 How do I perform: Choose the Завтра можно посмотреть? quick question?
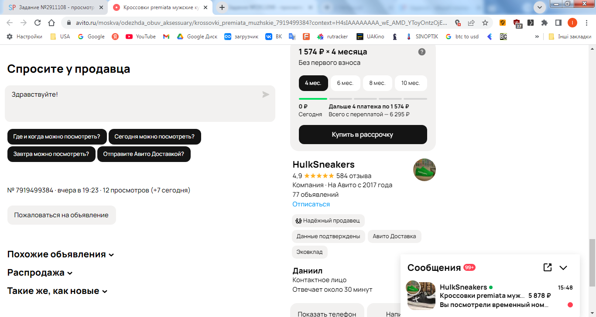point(51,154)
